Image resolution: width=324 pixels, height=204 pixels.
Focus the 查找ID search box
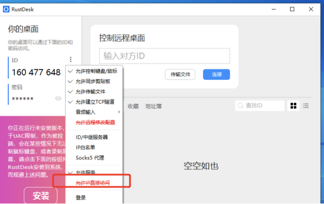click(260, 105)
